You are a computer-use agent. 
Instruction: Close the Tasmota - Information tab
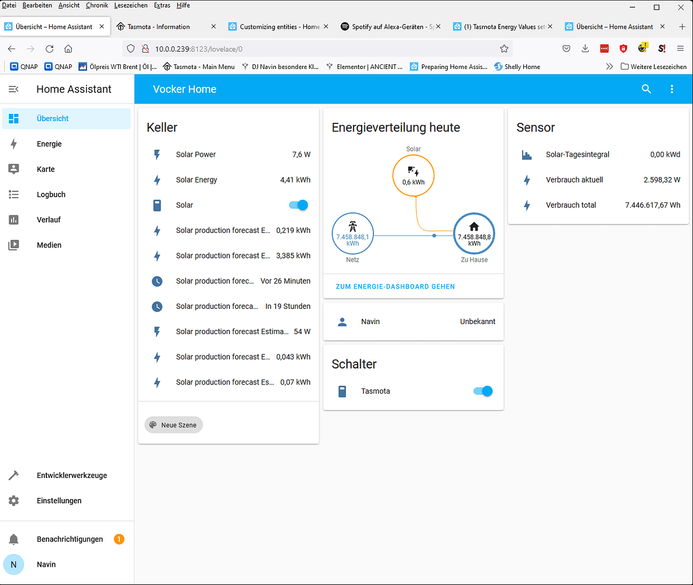(214, 26)
